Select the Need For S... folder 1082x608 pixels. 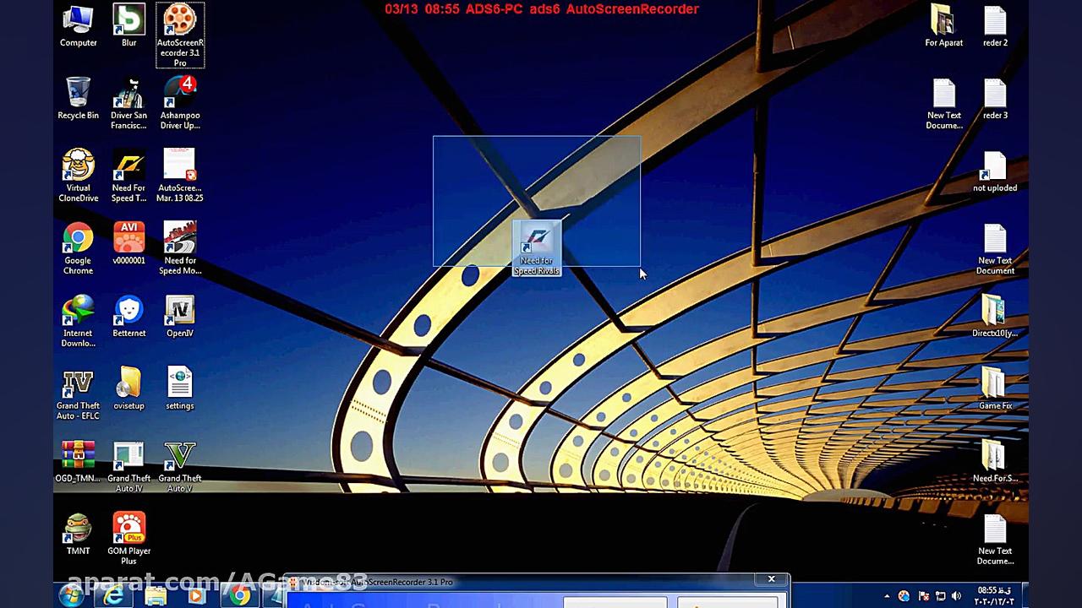click(995, 461)
